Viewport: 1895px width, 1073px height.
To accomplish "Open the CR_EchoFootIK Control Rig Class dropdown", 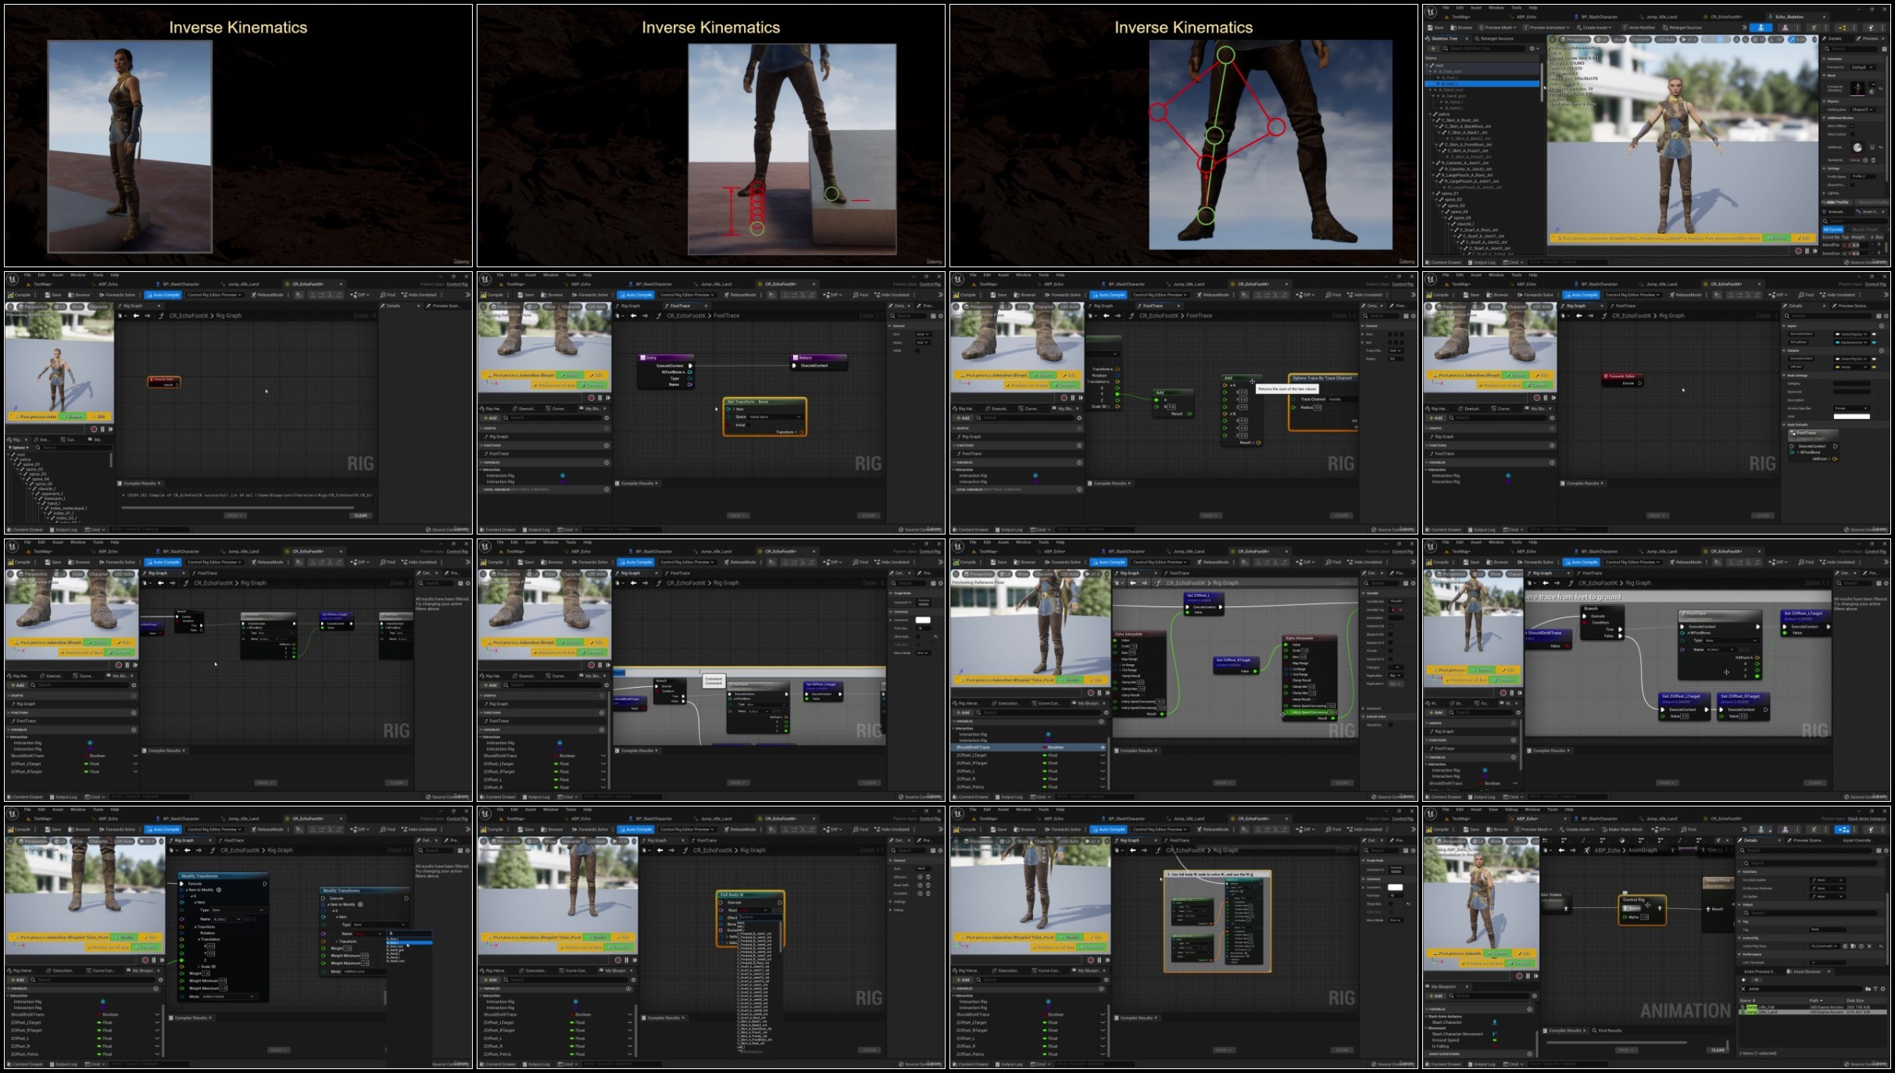I will point(1825,946).
